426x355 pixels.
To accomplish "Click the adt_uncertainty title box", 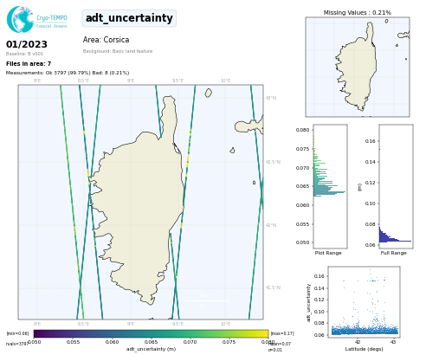I will click(129, 18).
